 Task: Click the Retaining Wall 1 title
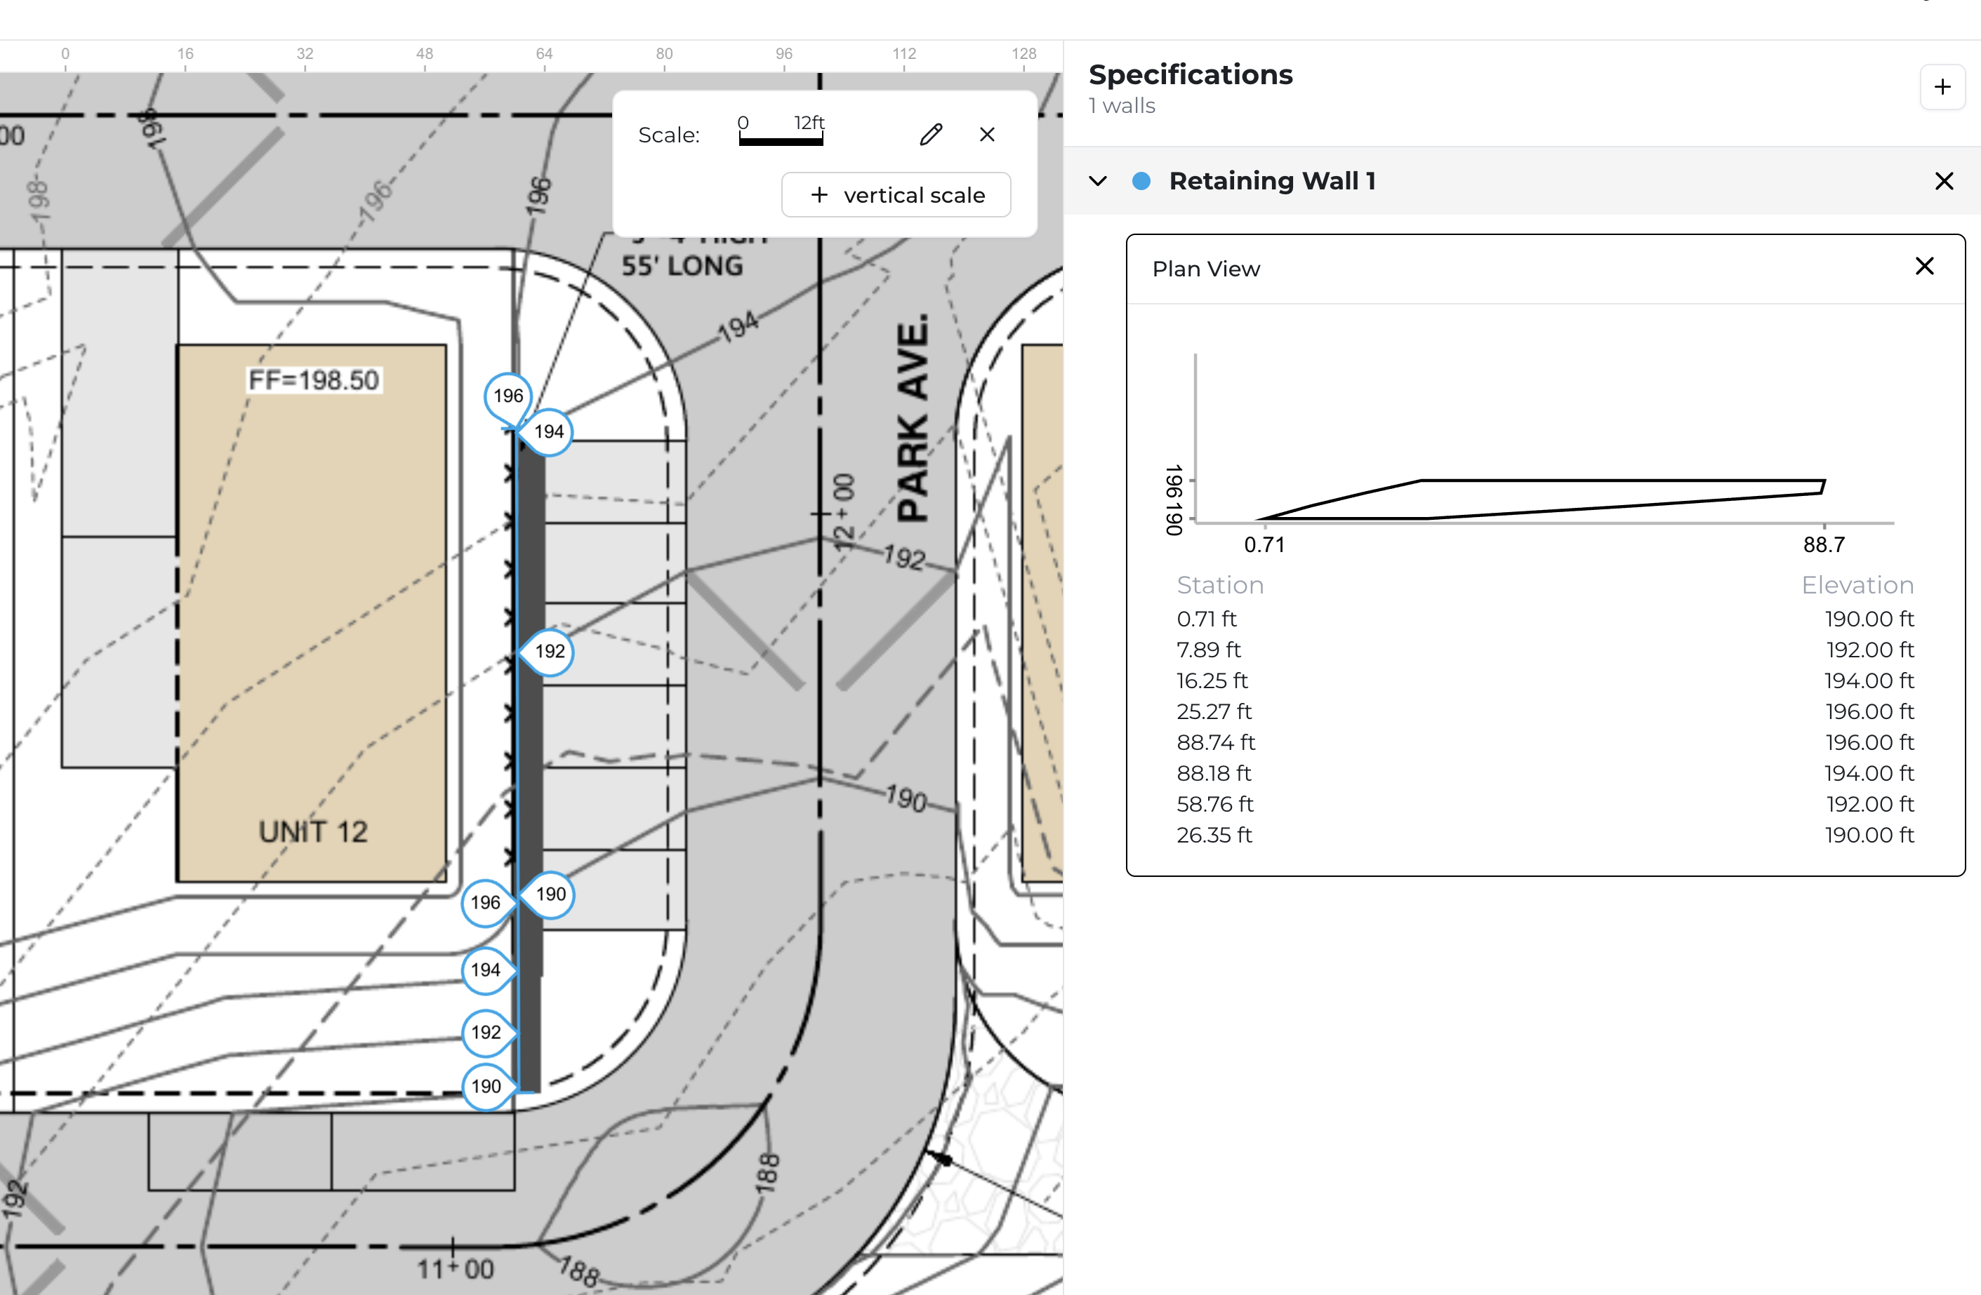[1271, 181]
